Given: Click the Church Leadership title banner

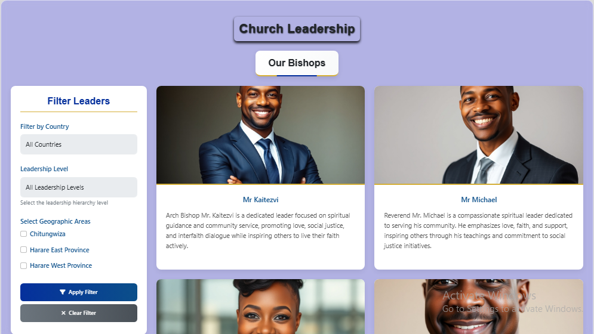Looking at the screenshot, I should 297,29.
